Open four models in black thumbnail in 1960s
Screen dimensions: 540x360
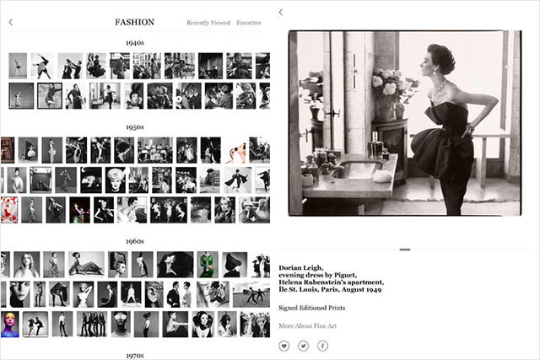(92, 325)
